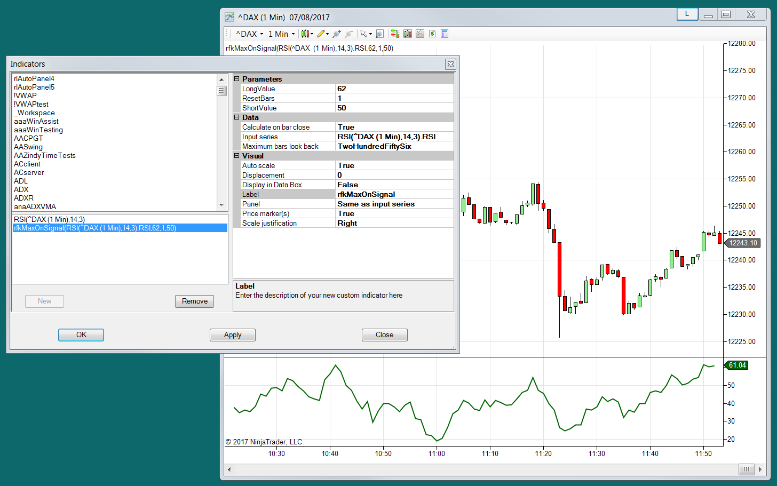The height and width of the screenshot is (486, 777).
Task: Click the zoom in magnifier icon
Action: click(337, 34)
